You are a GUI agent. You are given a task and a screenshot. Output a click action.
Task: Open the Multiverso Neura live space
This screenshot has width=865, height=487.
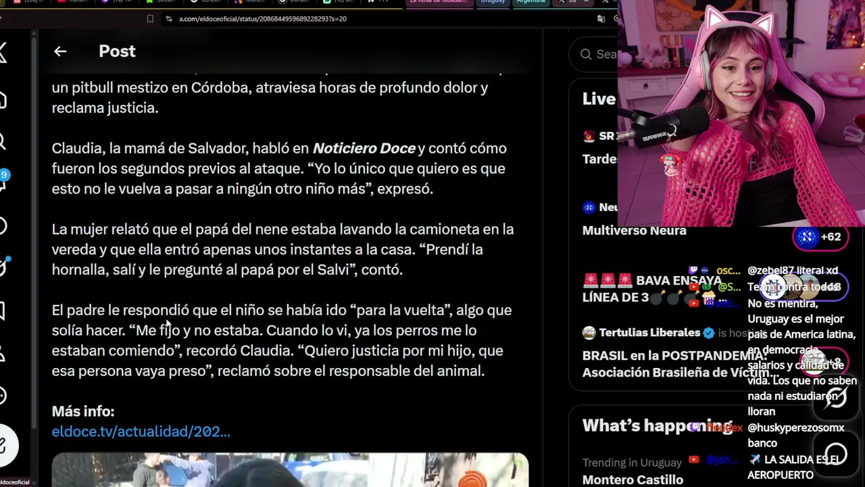tap(634, 230)
